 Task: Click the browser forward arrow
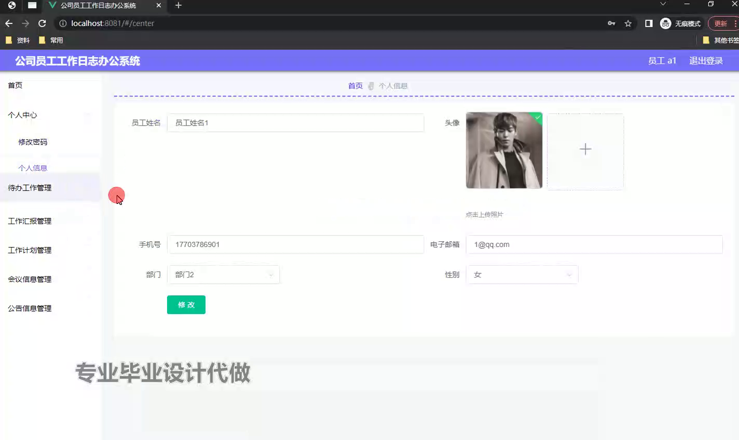tap(25, 23)
